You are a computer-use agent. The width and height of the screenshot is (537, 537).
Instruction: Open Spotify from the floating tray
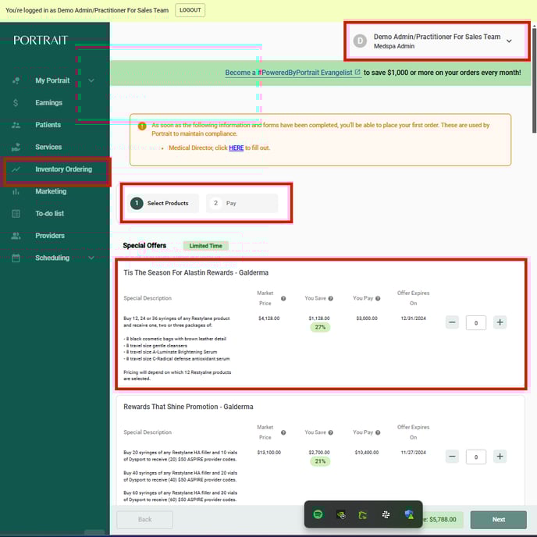coord(318,514)
